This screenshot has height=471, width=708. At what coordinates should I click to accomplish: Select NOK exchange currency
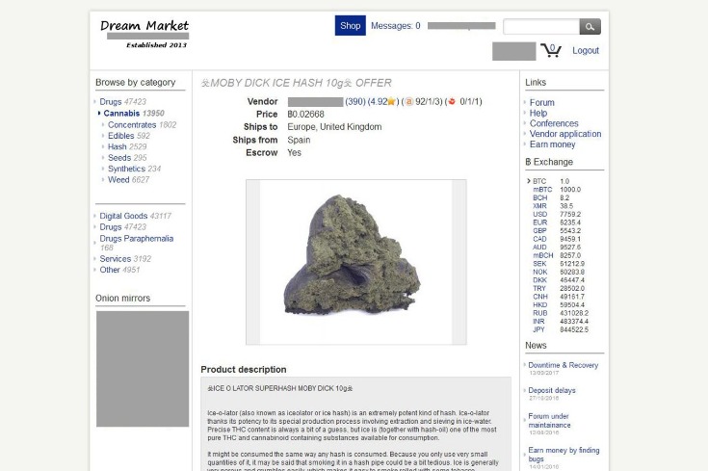(x=539, y=272)
